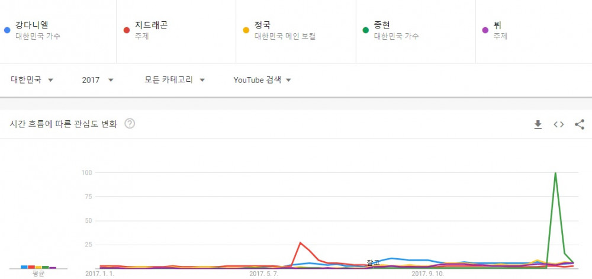Click the purple dot beside 뷔

[485, 30]
